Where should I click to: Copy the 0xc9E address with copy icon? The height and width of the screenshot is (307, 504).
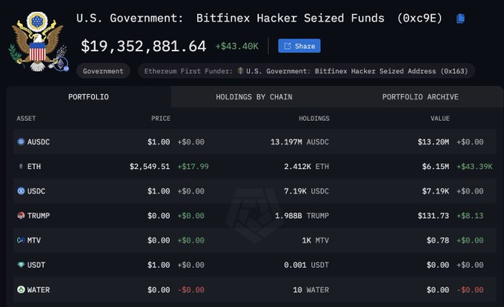click(460, 19)
